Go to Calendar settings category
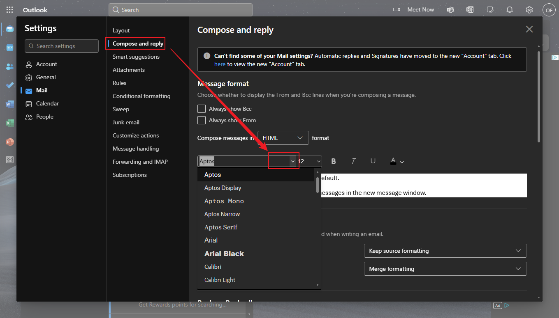559x318 pixels. pos(47,103)
